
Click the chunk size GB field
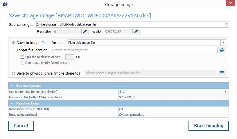(x=70, y=57)
